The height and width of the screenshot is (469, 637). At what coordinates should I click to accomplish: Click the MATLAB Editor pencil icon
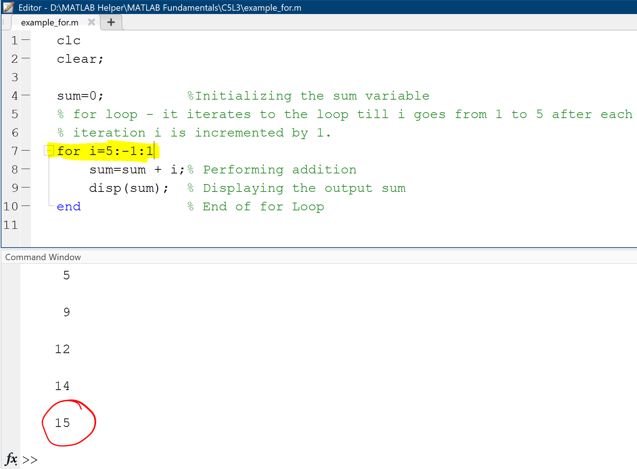click(x=8, y=8)
